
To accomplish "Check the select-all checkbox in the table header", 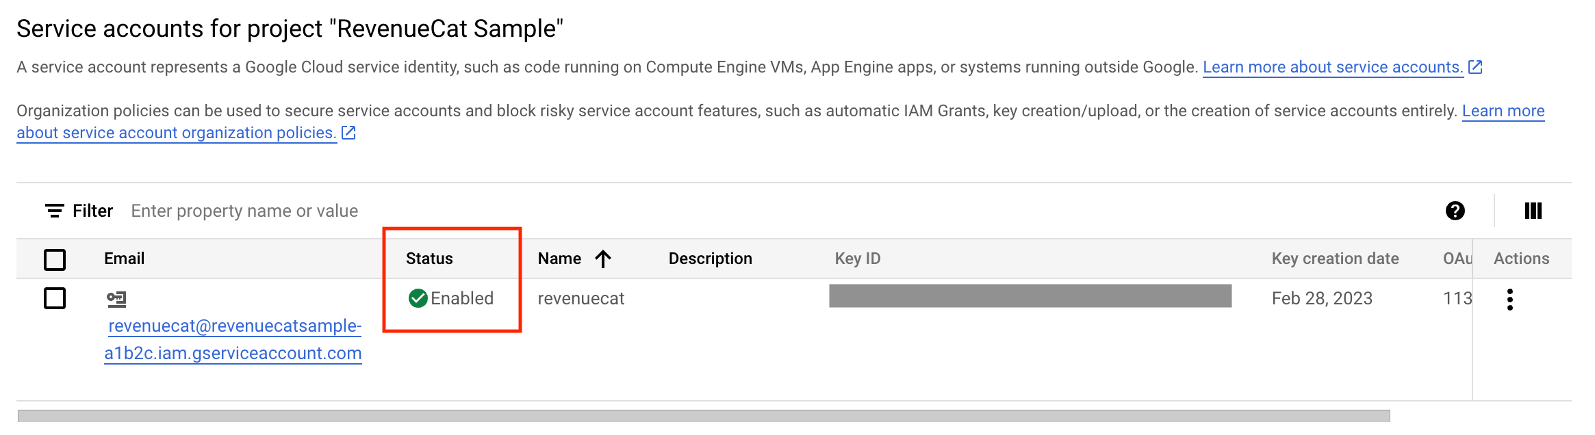I will [55, 260].
